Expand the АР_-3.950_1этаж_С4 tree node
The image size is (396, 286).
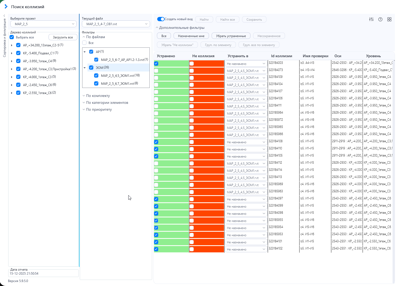[12, 61]
